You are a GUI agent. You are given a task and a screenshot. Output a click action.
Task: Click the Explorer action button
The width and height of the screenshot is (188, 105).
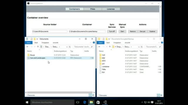tap(152, 32)
